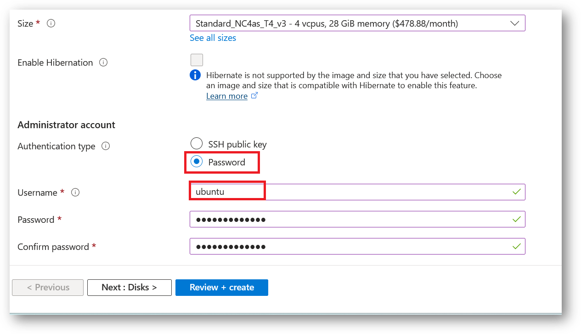Viewport: 581px width, 334px height.
Task: Click the green checkmark on the Password field
Action: tap(516, 219)
